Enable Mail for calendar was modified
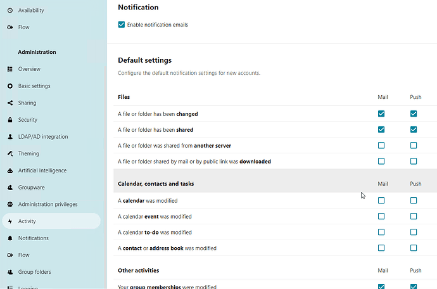 coord(381,200)
